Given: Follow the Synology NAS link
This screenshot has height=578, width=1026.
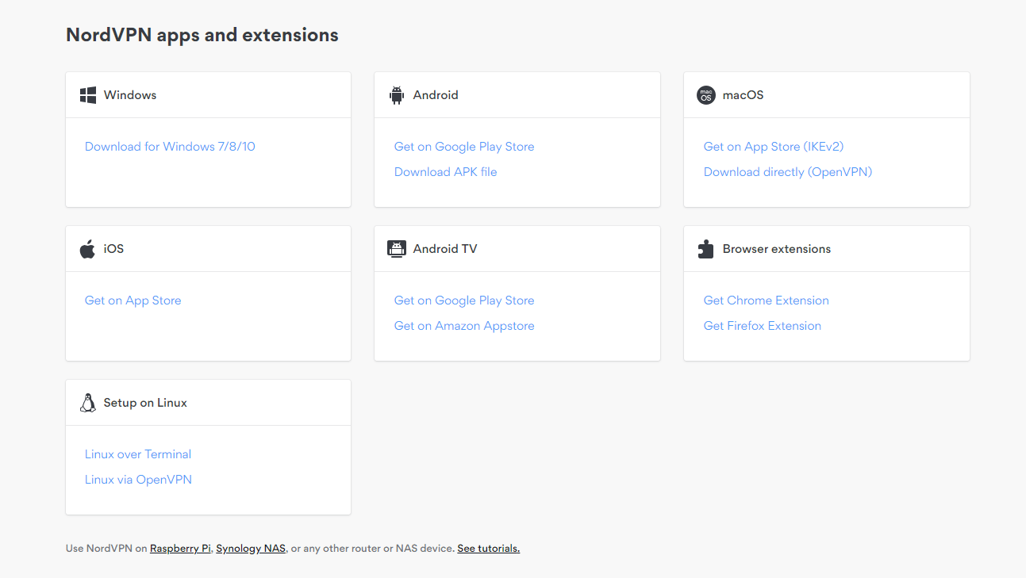Looking at the screenshot, I should pos(251,548).
